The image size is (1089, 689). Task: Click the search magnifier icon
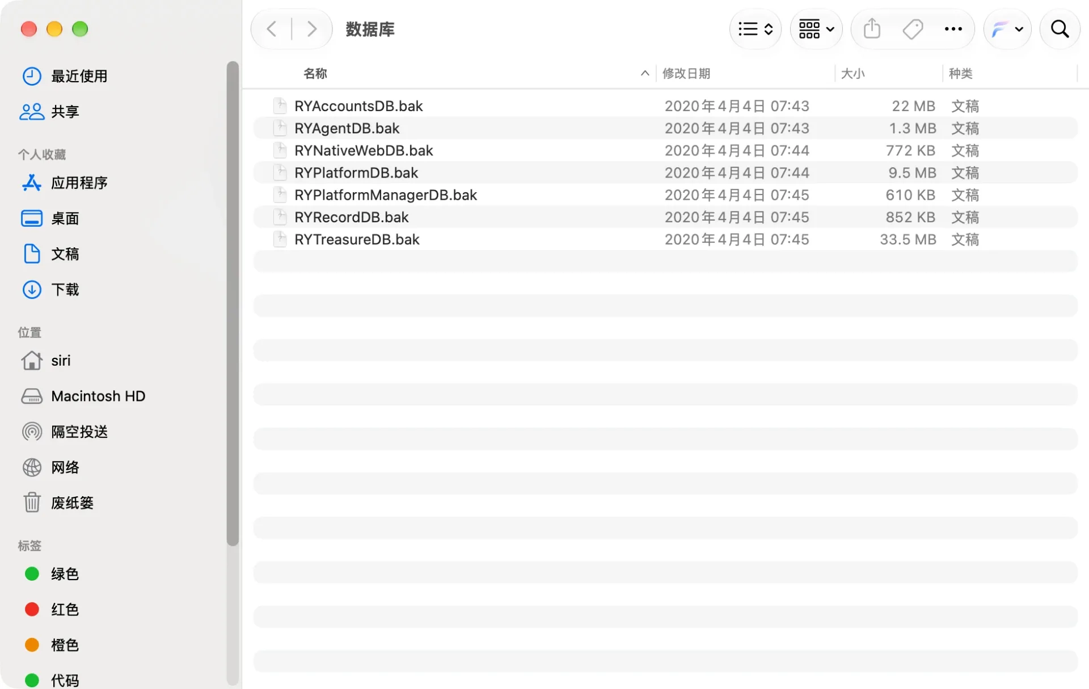(x=1060, y=29)
